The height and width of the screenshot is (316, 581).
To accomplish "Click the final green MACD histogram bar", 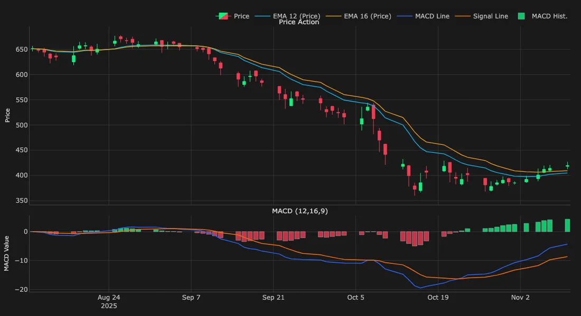I will pos(567,225).
